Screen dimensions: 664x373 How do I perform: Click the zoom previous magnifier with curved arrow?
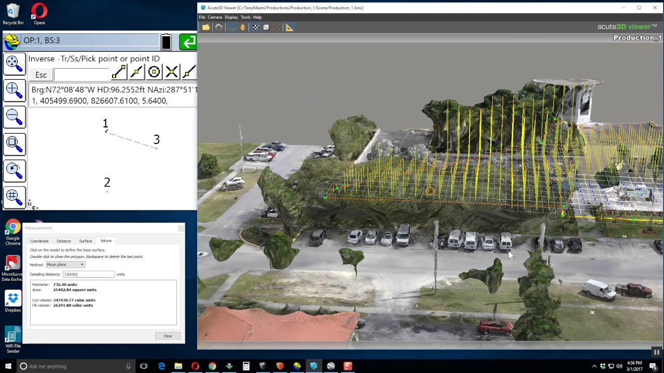tap(14, 170)
